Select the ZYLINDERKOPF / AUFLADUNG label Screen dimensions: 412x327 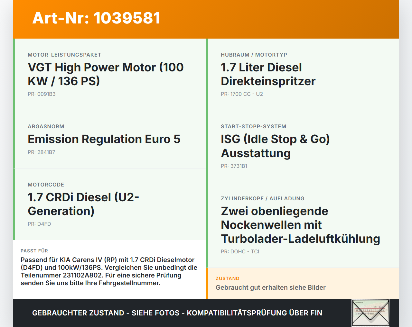coord(263,199)
